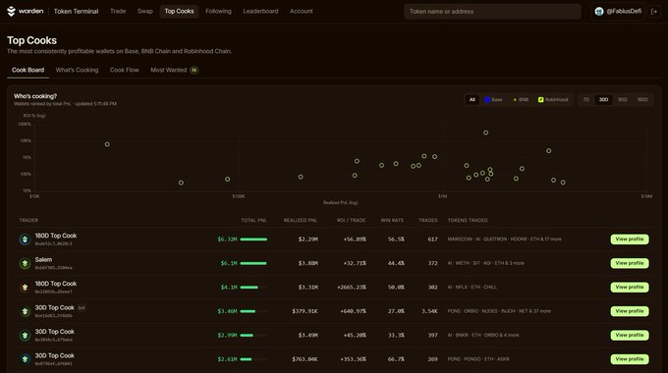Viewport: 668px width, 373px height.
Task: Open the @FabiusDefi avatar icon
Action: point(599,12)
